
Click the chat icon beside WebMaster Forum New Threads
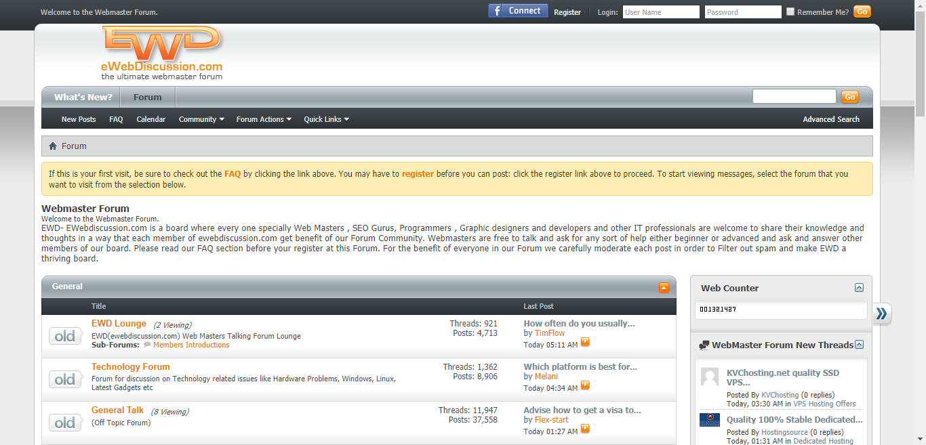(704, 345)
